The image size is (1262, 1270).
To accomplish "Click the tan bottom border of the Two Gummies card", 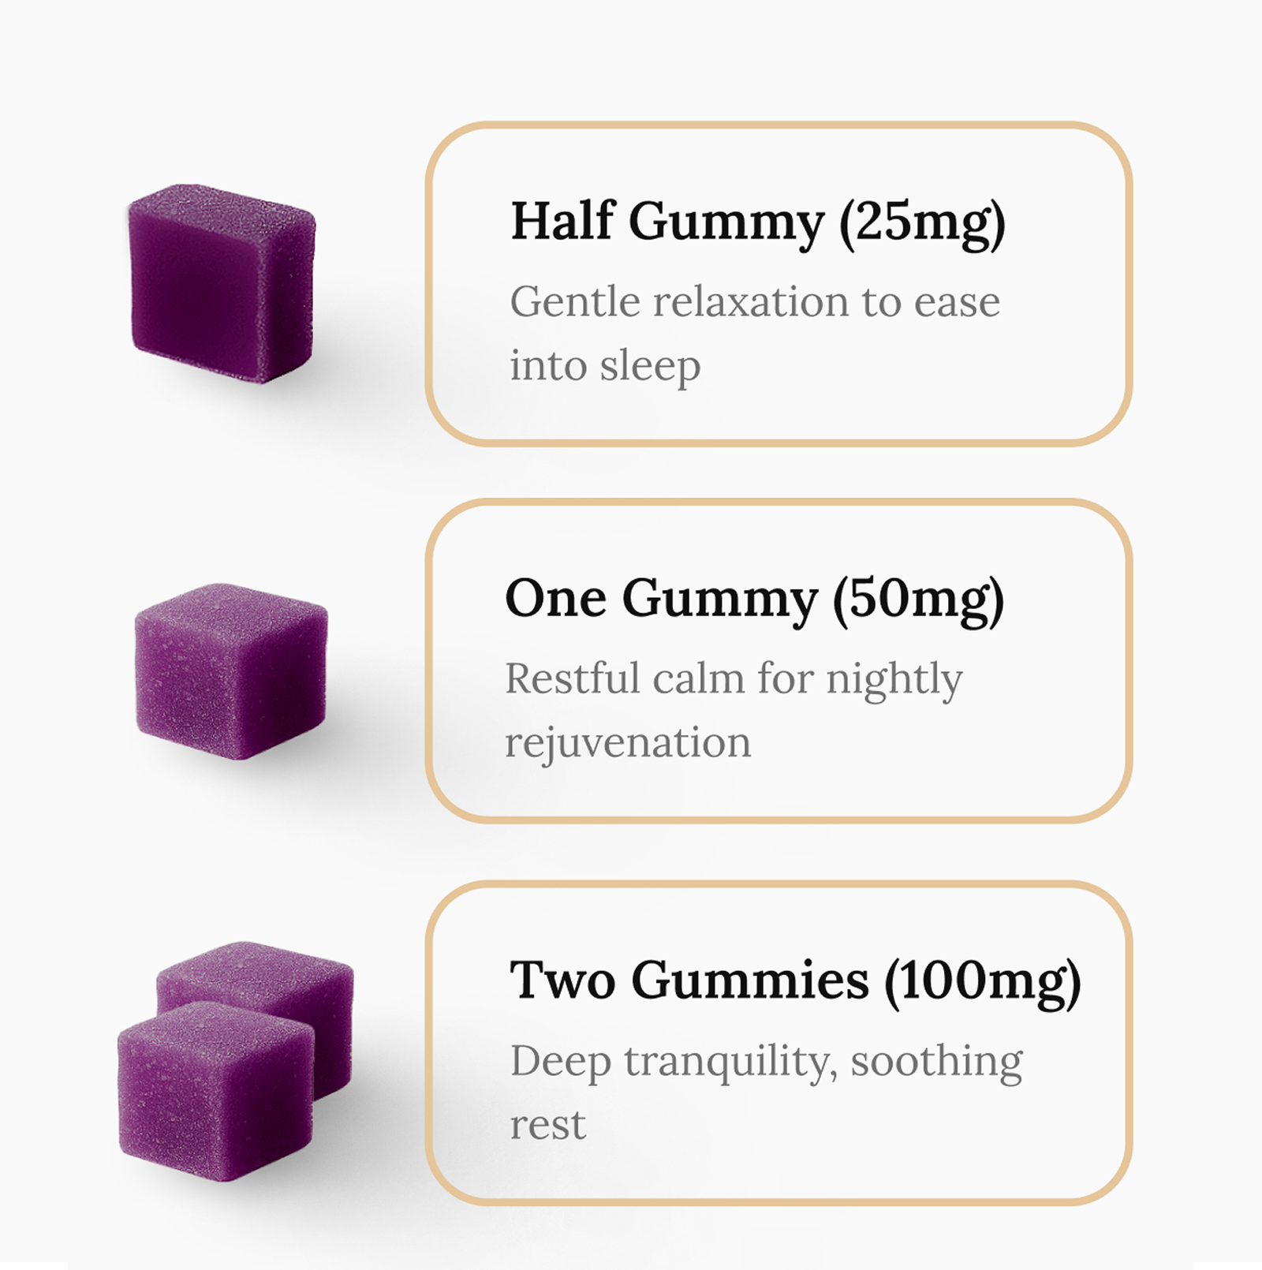I will [778, 1201].
